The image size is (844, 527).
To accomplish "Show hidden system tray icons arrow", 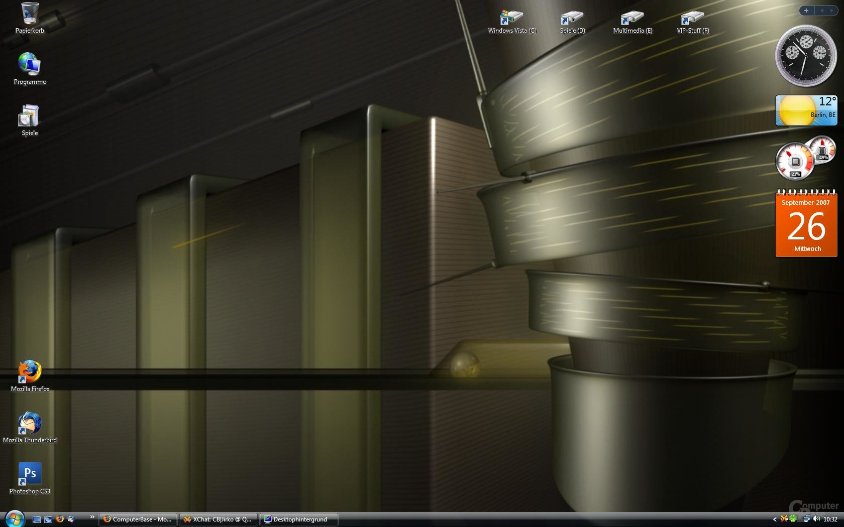I will (775, 519).
